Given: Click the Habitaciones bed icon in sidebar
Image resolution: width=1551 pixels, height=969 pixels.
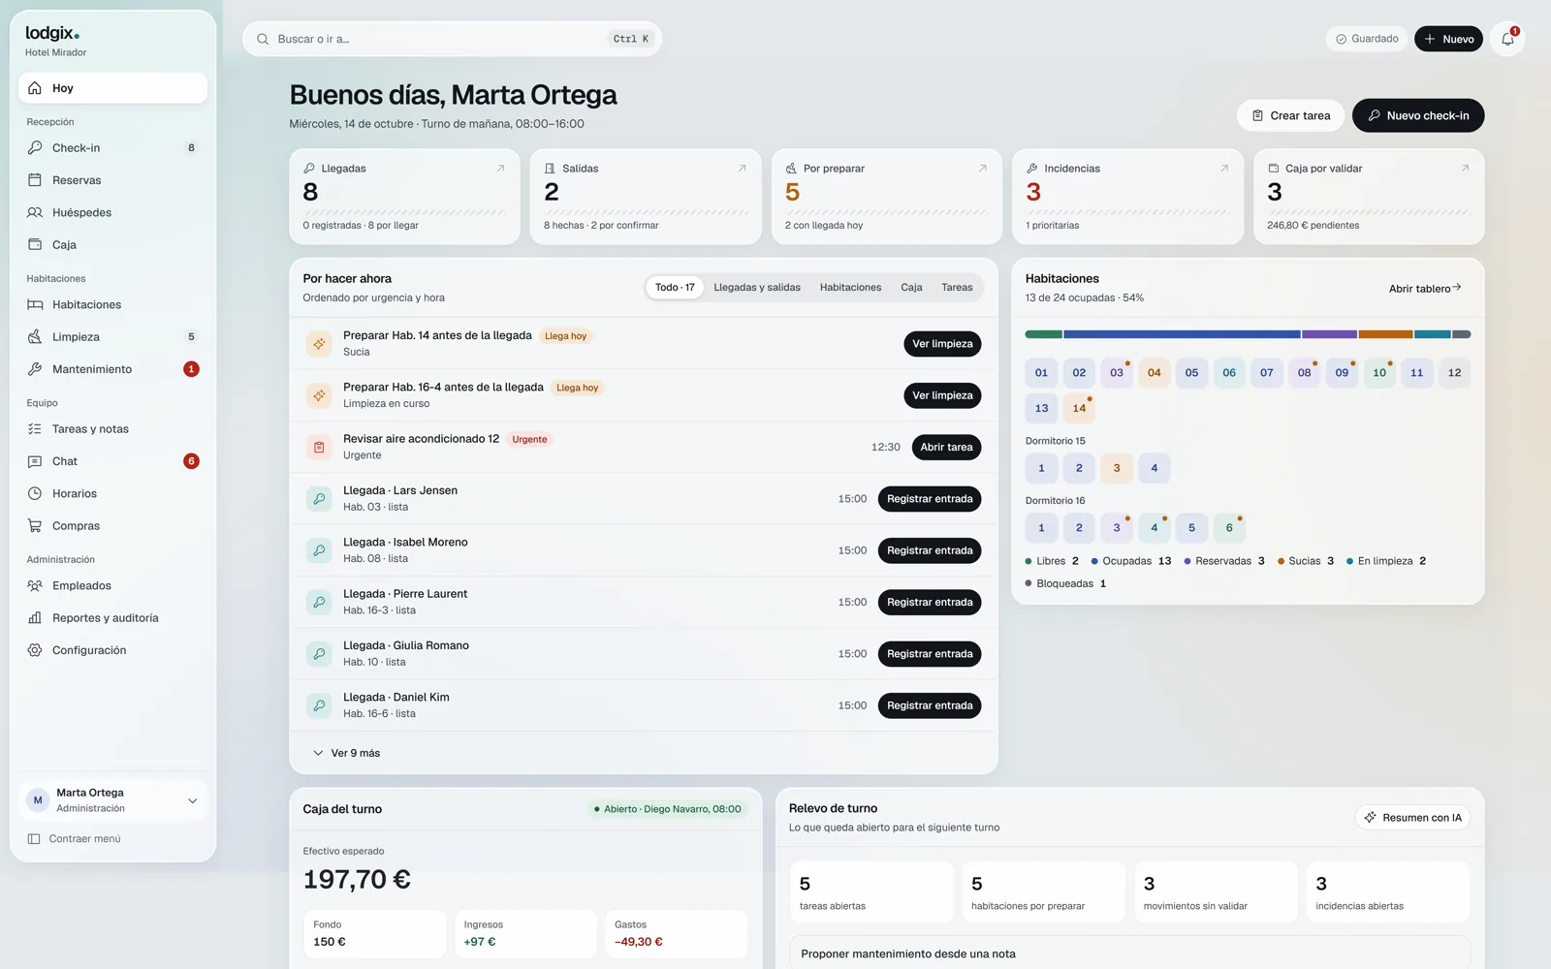Looking at the screenshot, I should point(35,304).
